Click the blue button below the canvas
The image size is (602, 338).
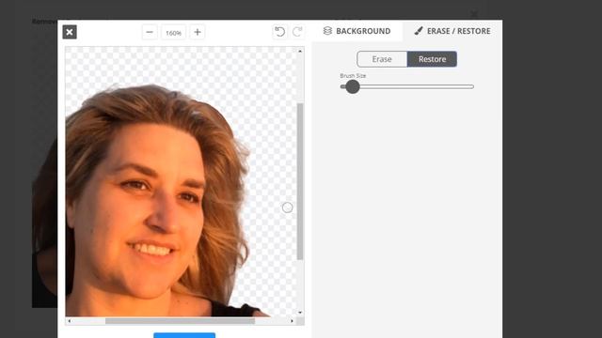click(x=184, y=335)
